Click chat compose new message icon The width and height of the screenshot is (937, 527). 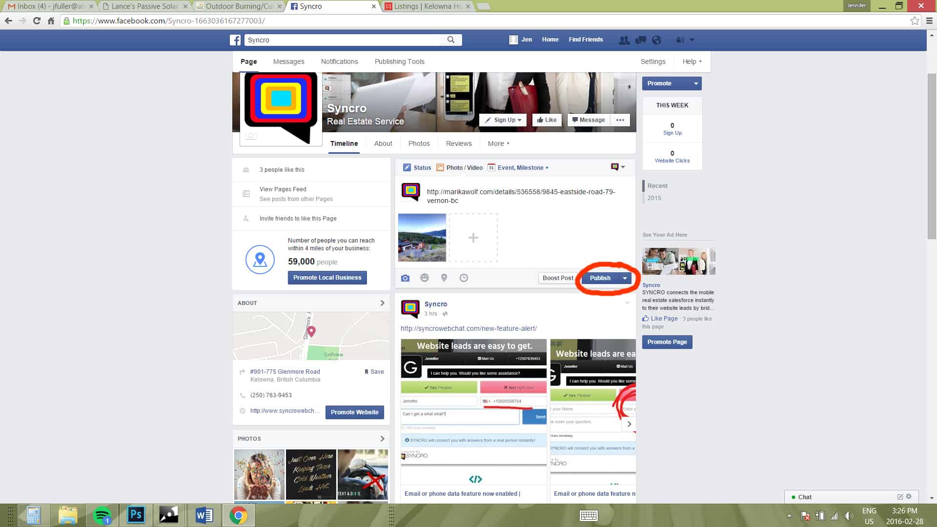click(900, 497)
